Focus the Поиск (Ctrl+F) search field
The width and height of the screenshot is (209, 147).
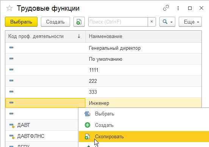(118, 22)
